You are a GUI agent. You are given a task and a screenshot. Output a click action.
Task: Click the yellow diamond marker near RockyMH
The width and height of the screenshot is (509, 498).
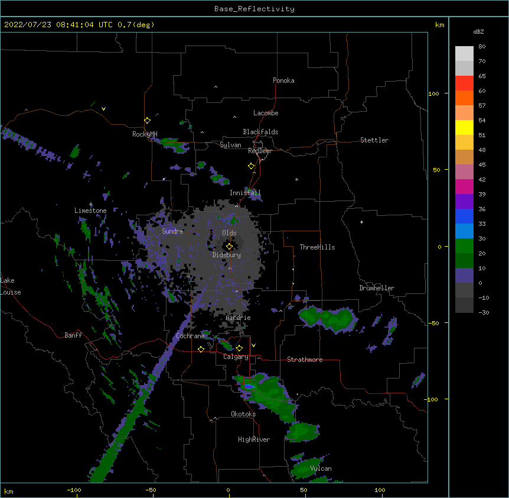click(x=147, y=121)
